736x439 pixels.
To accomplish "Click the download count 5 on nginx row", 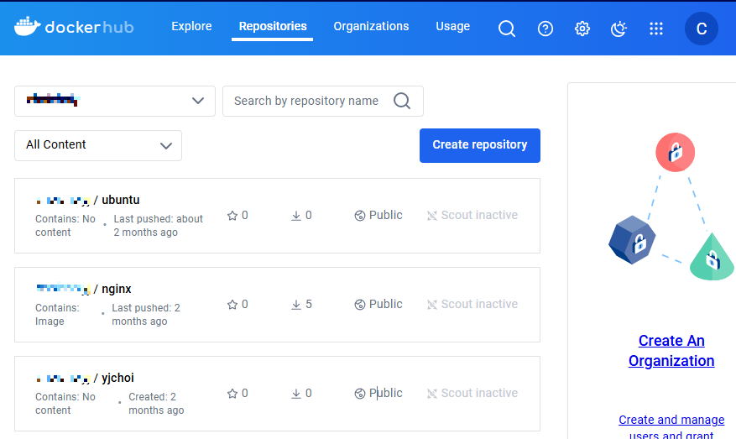I will [x=308, y=304].
